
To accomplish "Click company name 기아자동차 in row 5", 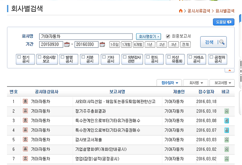I will pyautogui.click(x=41, y=140).
